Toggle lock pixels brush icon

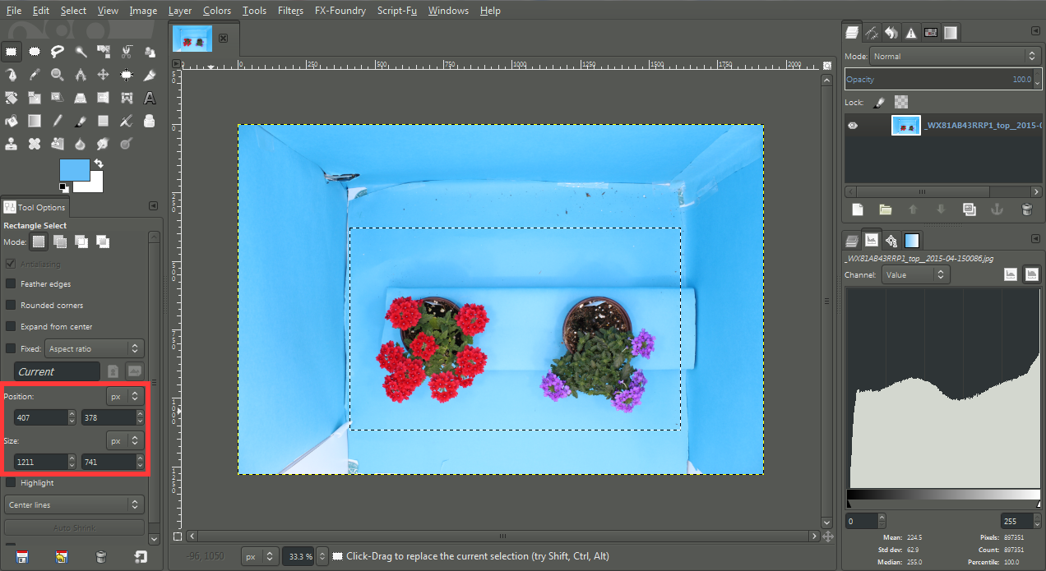(879, 103)
